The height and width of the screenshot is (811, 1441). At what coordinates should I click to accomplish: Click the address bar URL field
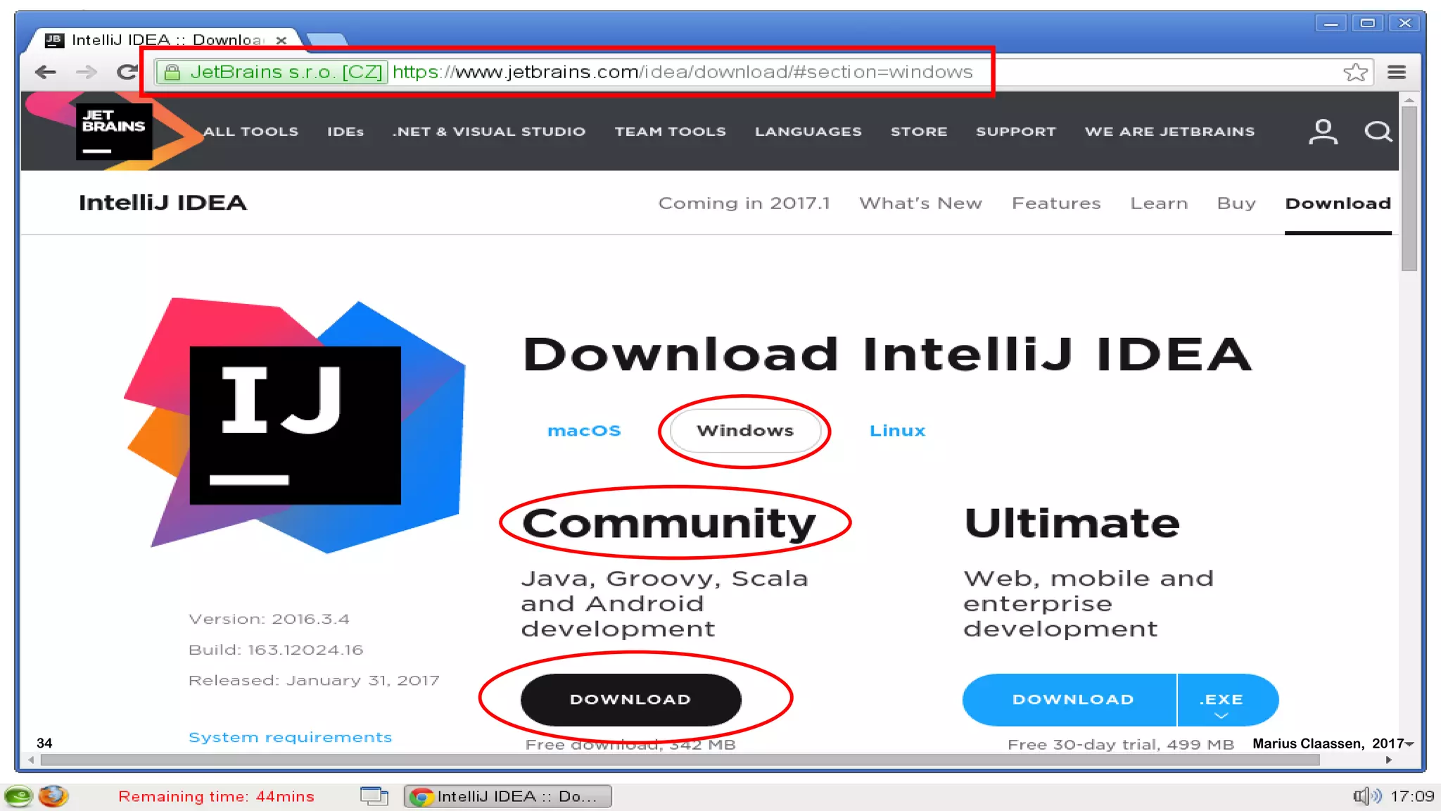point(683,72)
